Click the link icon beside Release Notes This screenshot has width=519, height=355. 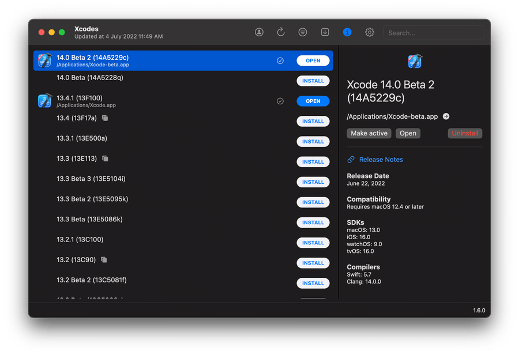(x=351, y=160)
